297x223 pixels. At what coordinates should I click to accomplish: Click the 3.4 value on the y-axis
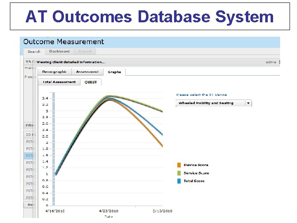coord(45,98)
